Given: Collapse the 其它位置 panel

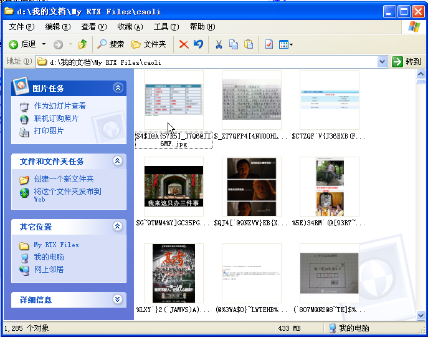Looking at the screenshot, I should click(118, 226).
